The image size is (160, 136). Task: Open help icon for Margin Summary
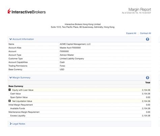(x=148, y=78)
